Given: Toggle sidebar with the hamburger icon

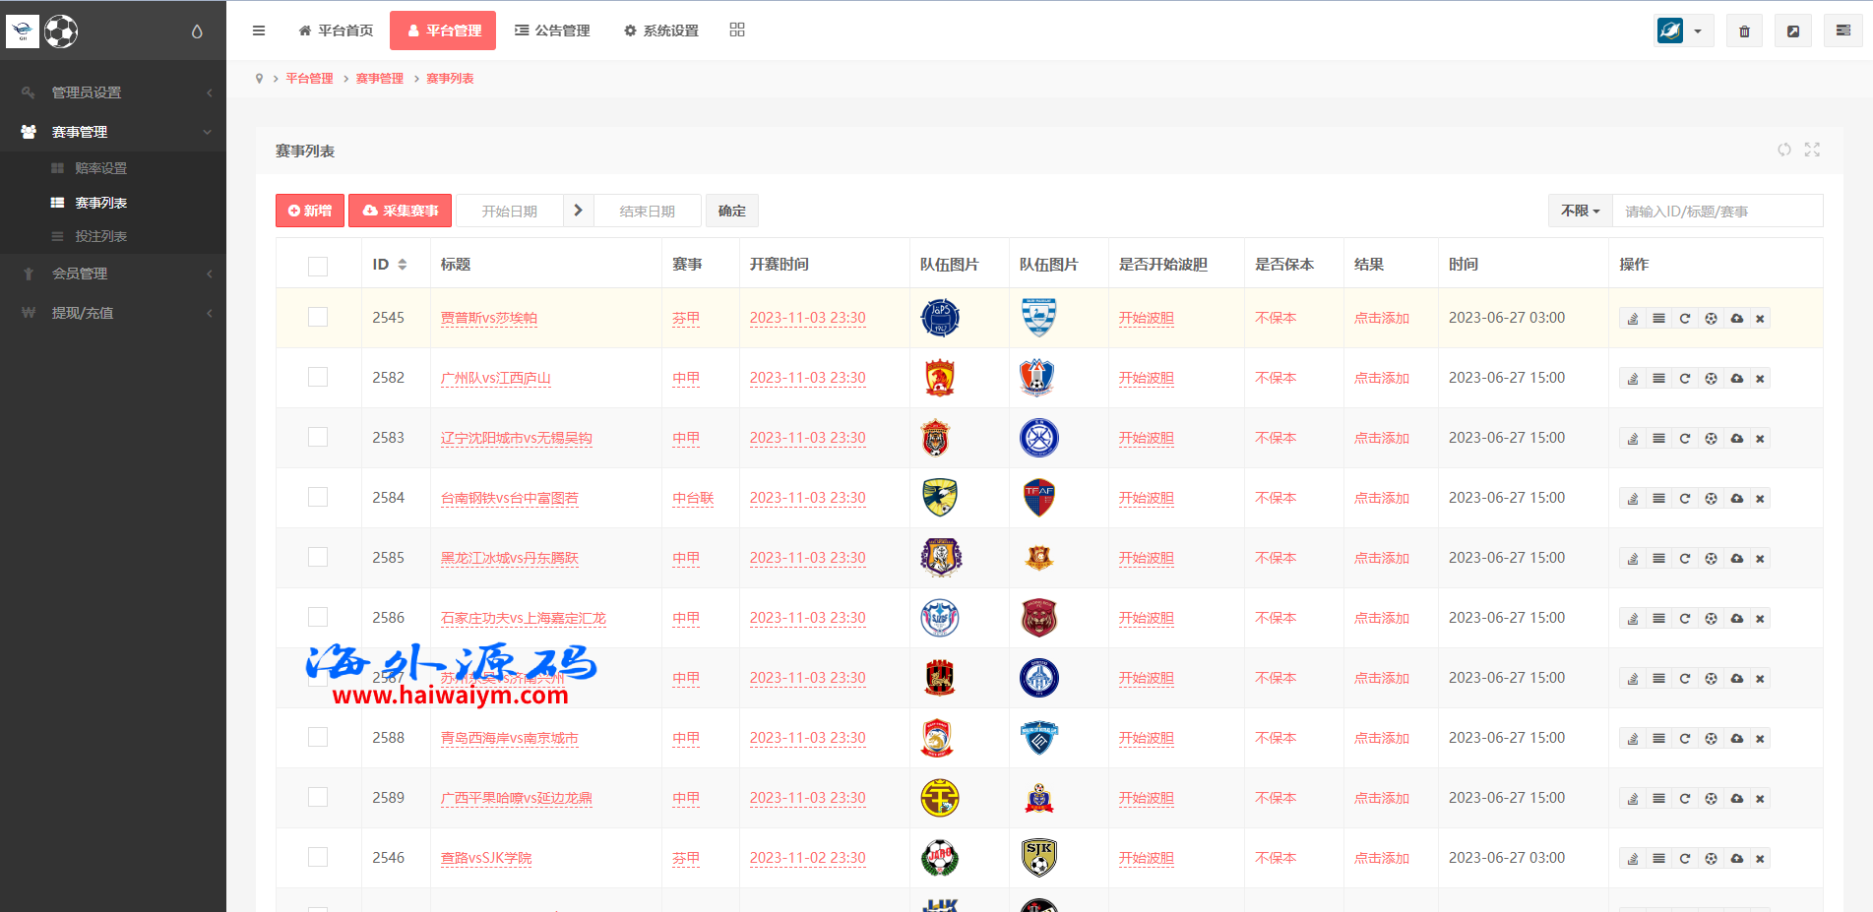Looking at the screenshot, I should pos(259,30).
